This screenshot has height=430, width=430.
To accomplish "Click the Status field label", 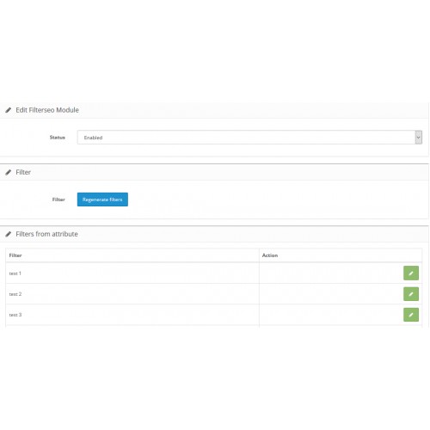I will coord(58,138).
